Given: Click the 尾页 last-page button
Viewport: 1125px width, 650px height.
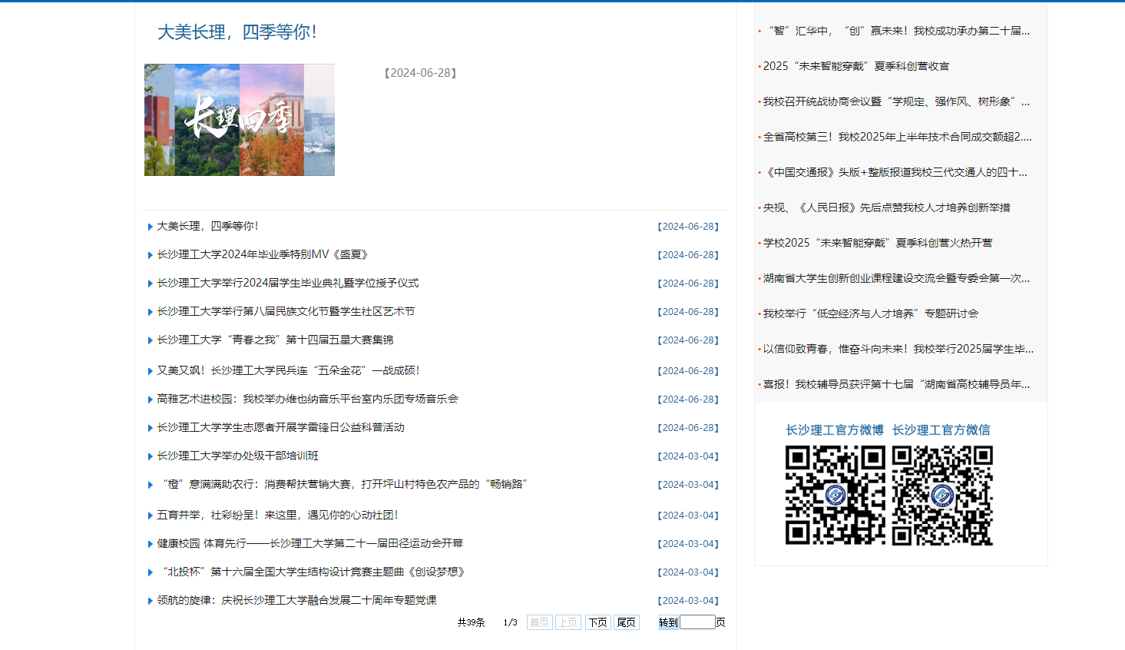Looking at the screenshot, I should (626, 622).
